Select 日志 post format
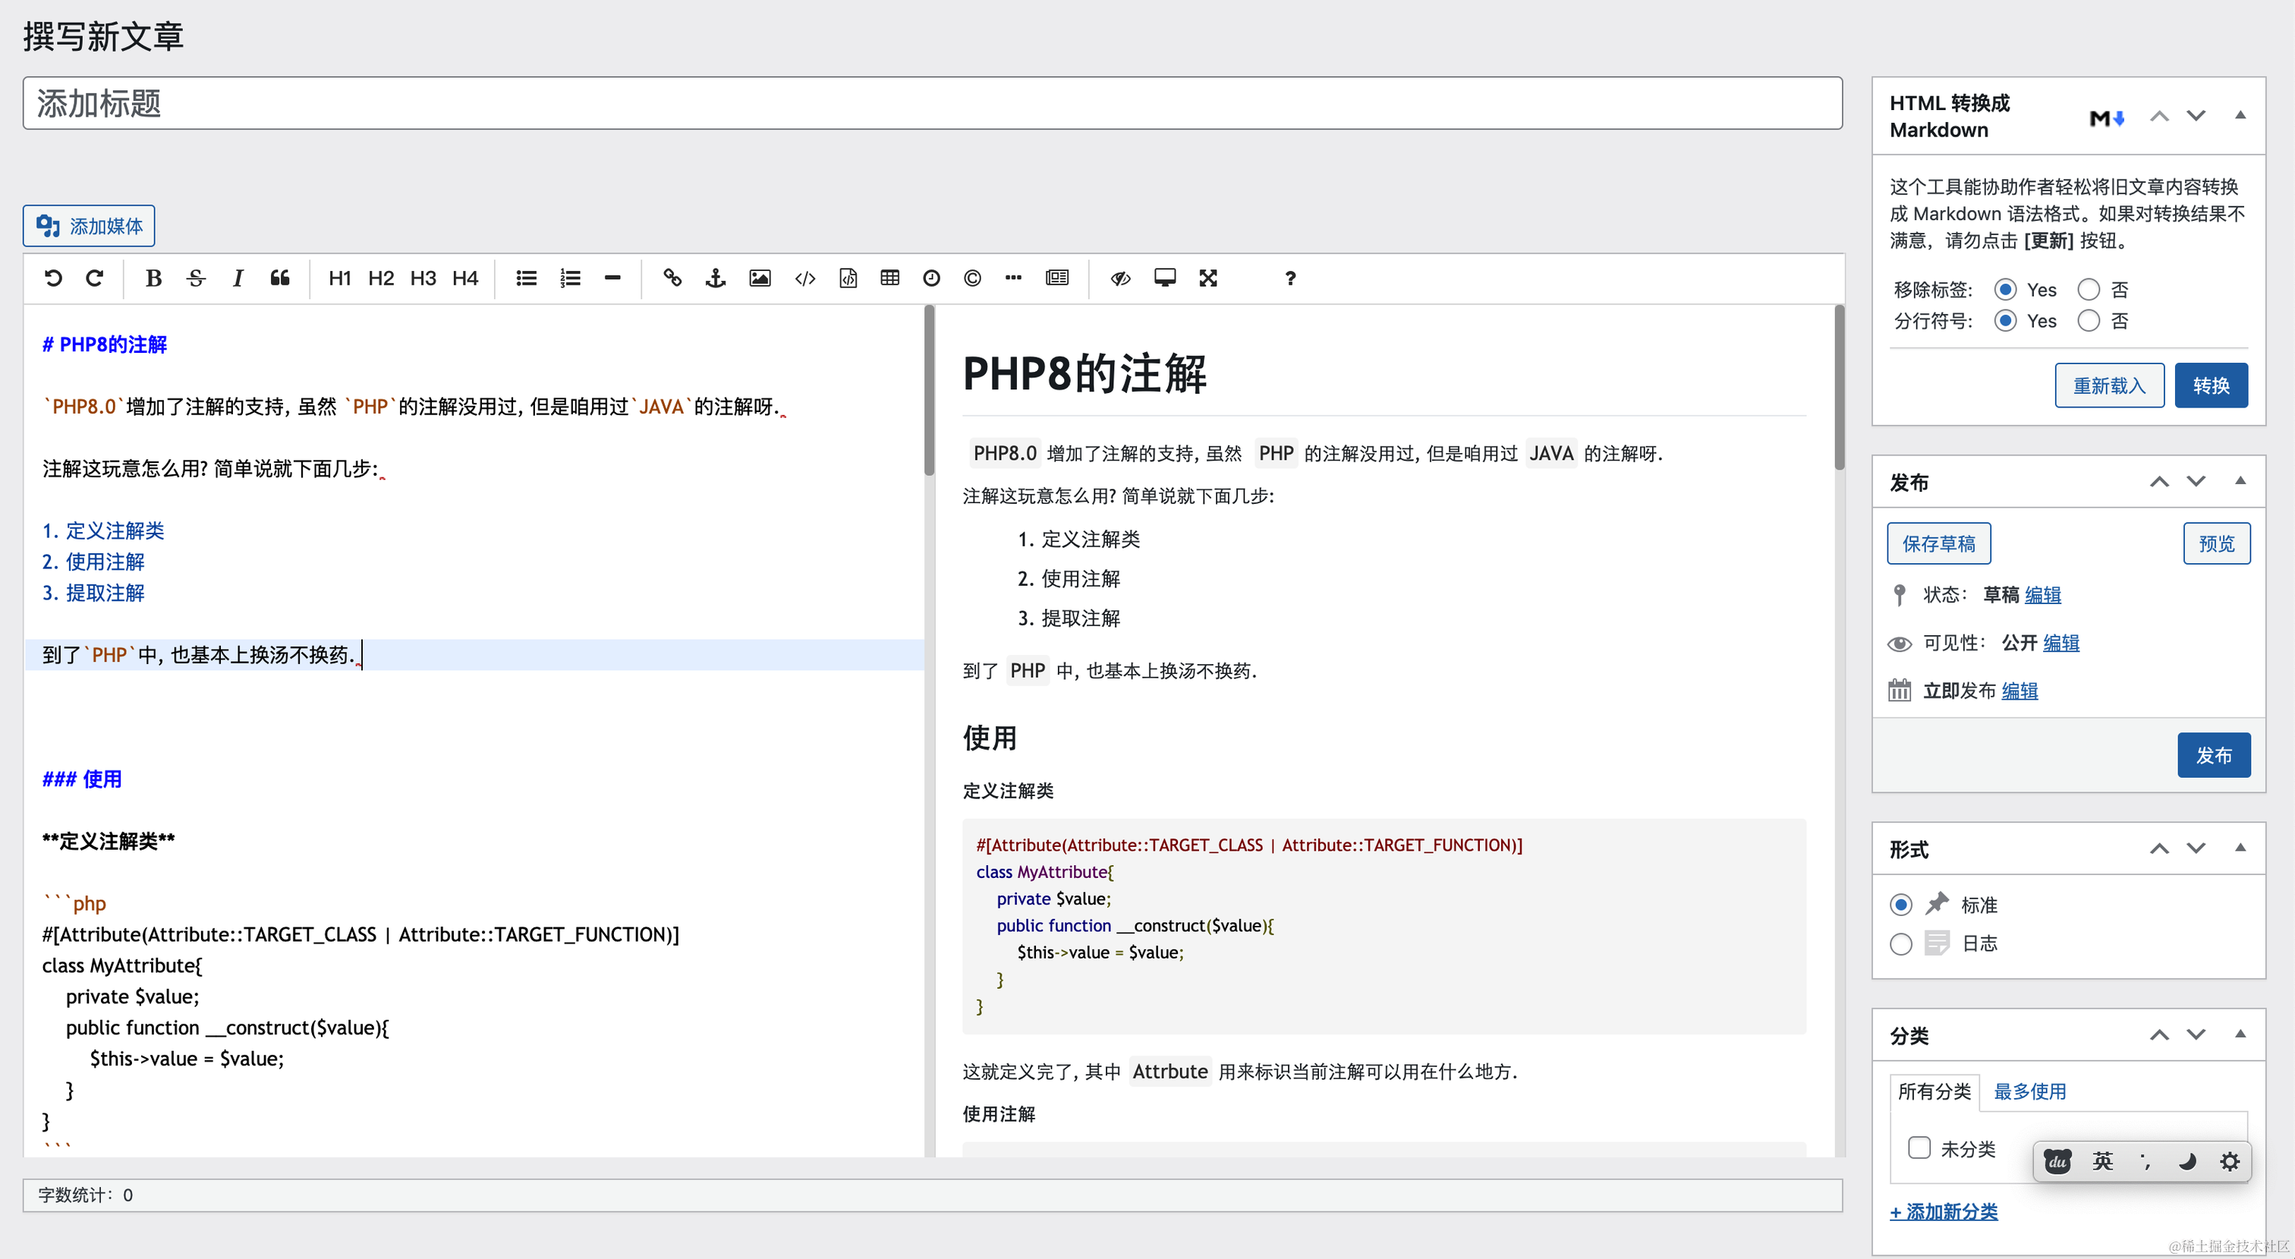Viewport: 2295px width, 1259px height. tap(1900, 943)
